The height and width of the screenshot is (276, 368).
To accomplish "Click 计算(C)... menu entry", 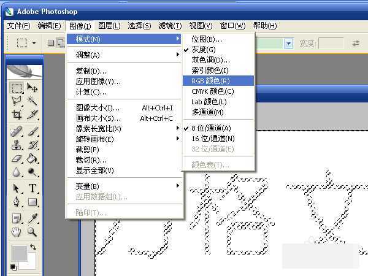I will tap(124, 92).
